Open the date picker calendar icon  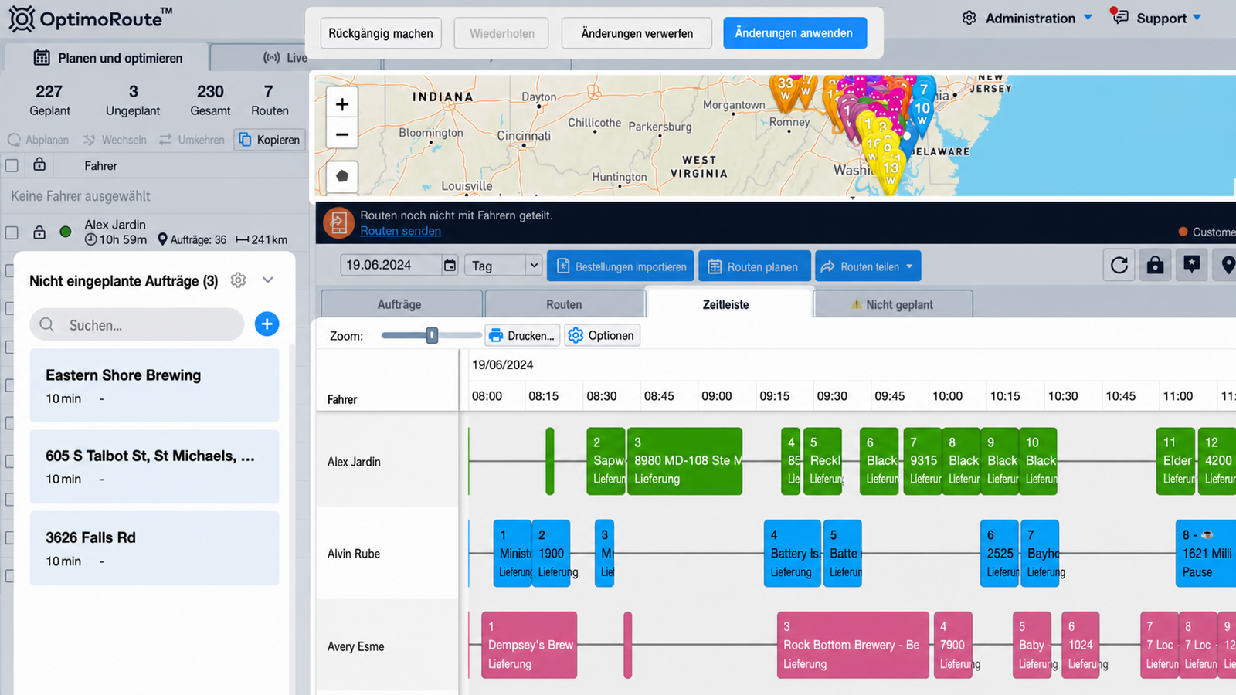pos(450,266)
